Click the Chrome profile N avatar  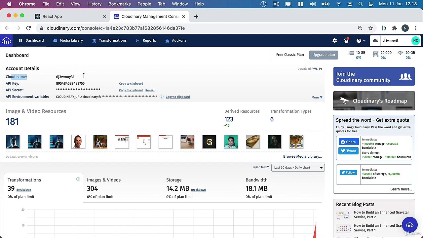405,28
